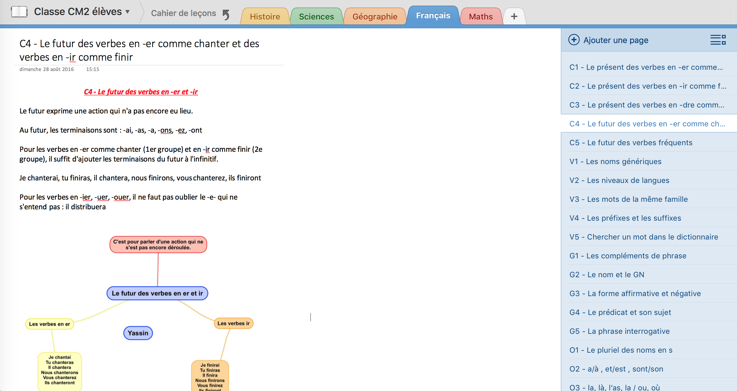This screenshot has height=391, width=737.
Task: Select the Maths section tab
Action: (481, 17)
